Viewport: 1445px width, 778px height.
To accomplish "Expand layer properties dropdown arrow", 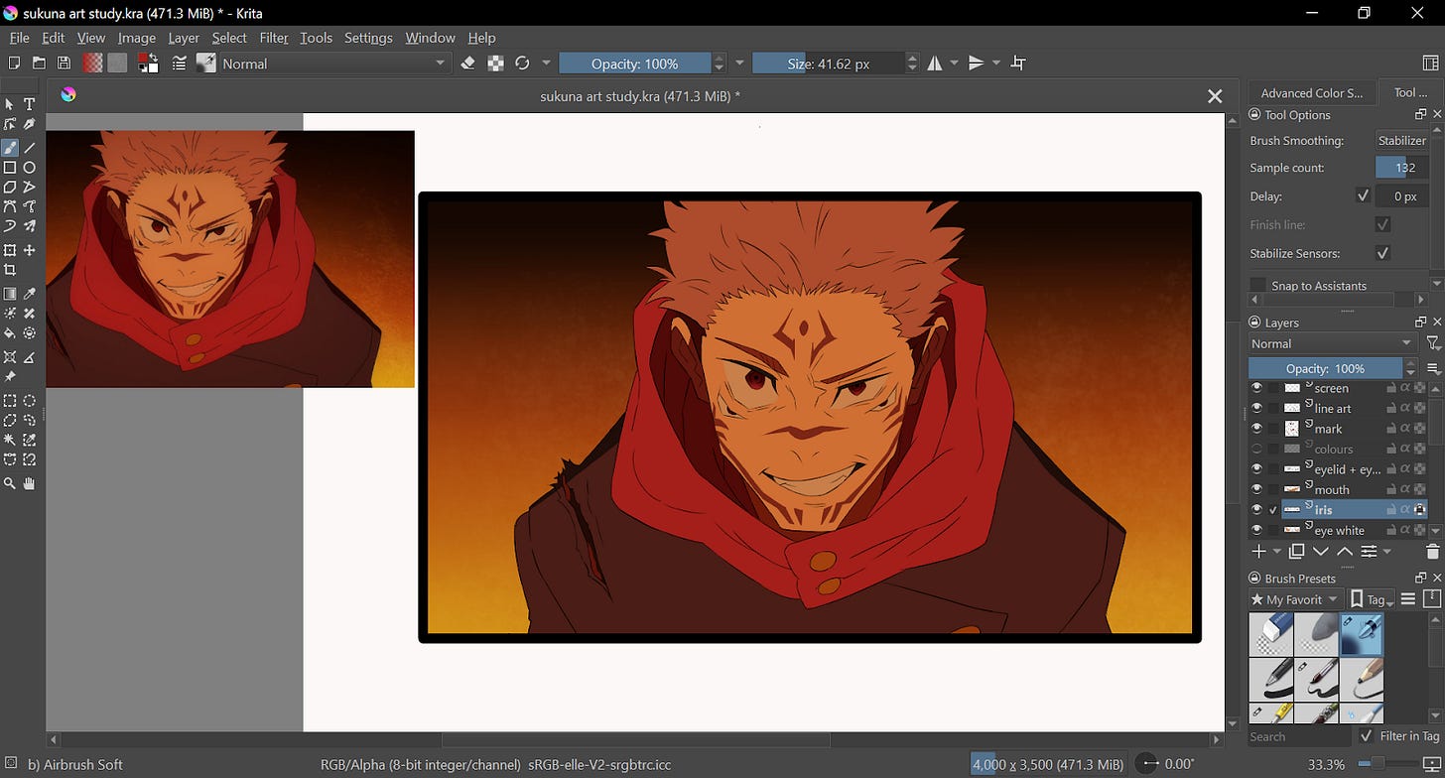I will tap(1387, 552).
